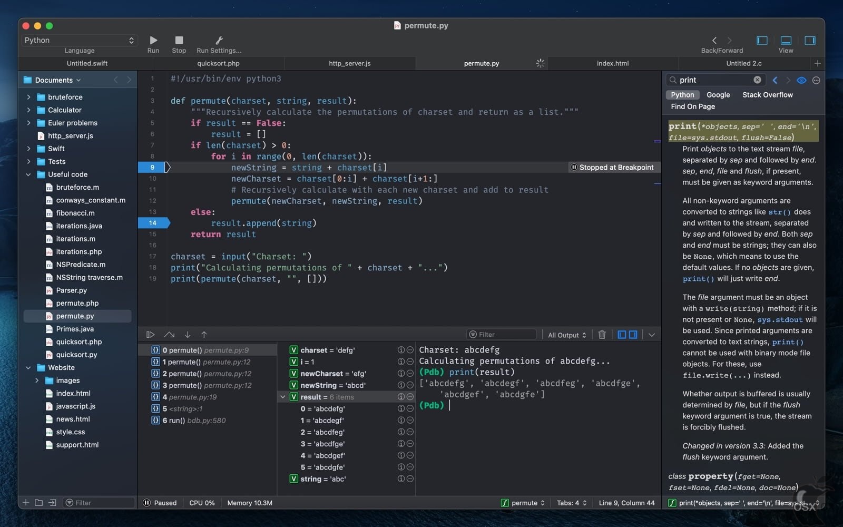This screenshot has width=843, height=527.
Task: Click Find On Page
Action: point(693,106)
